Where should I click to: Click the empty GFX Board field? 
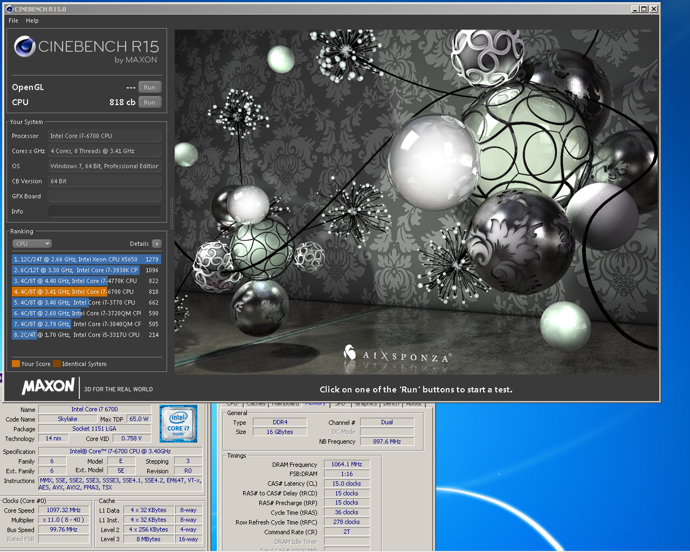click(x=105, y=196)
